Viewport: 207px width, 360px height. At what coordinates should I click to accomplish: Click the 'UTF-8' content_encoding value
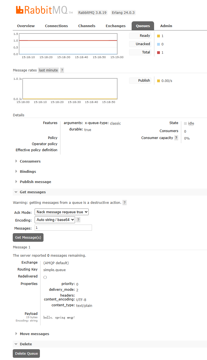[x=81, y=300]
